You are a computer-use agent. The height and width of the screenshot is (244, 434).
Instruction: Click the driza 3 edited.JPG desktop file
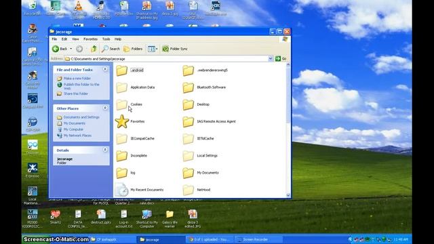(193, 218)
